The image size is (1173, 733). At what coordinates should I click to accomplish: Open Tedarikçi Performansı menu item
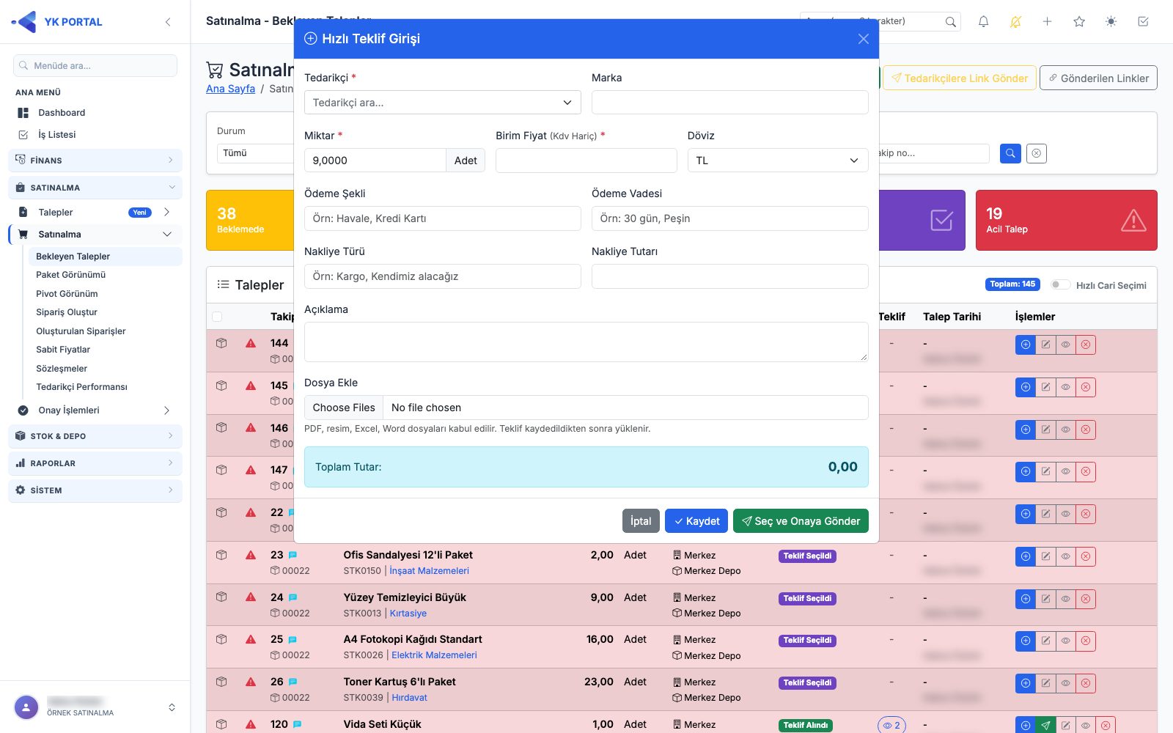click(x=81, y=387)
